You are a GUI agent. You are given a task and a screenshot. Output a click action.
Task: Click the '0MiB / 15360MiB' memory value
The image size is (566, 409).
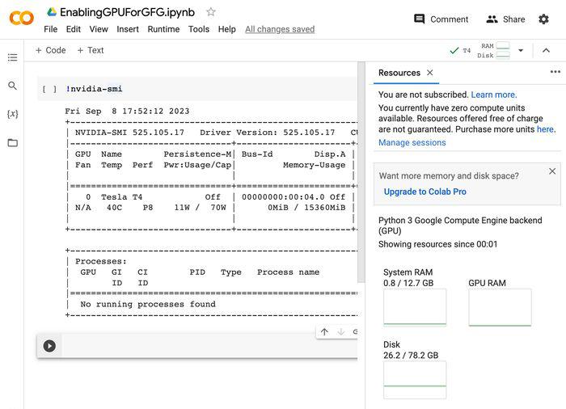coord(306,208)
